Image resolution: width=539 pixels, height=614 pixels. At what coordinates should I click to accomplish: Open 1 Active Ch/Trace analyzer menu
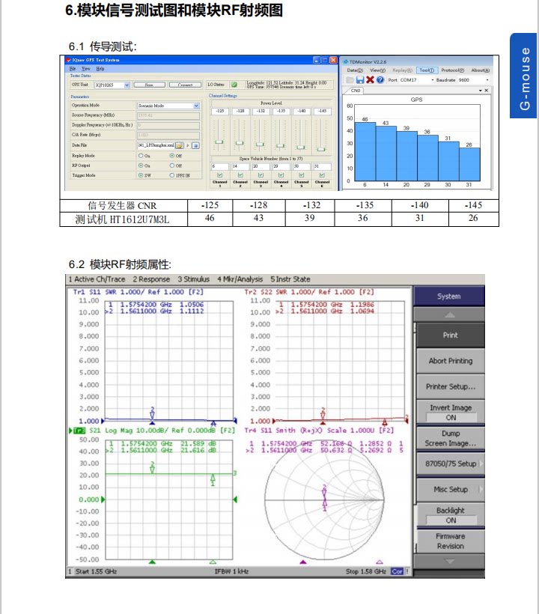(97, 279)
